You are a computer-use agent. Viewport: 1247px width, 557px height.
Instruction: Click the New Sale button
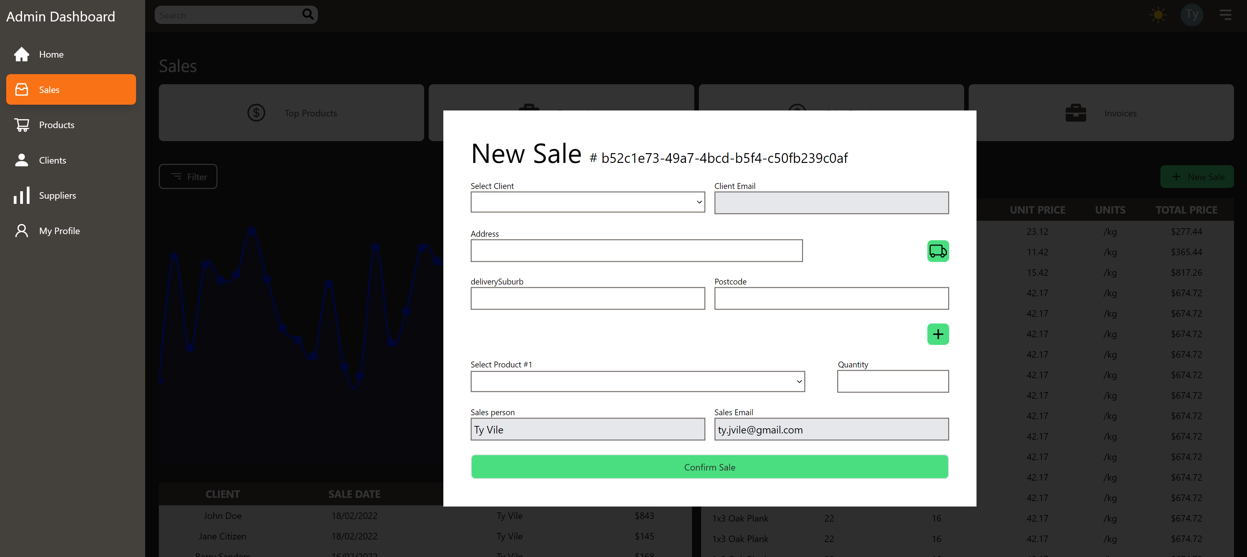[x=1197, y=177]
